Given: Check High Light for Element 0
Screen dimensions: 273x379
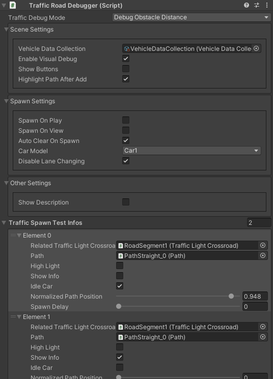Looking at the screenshot, I should (x=120, y=266).
